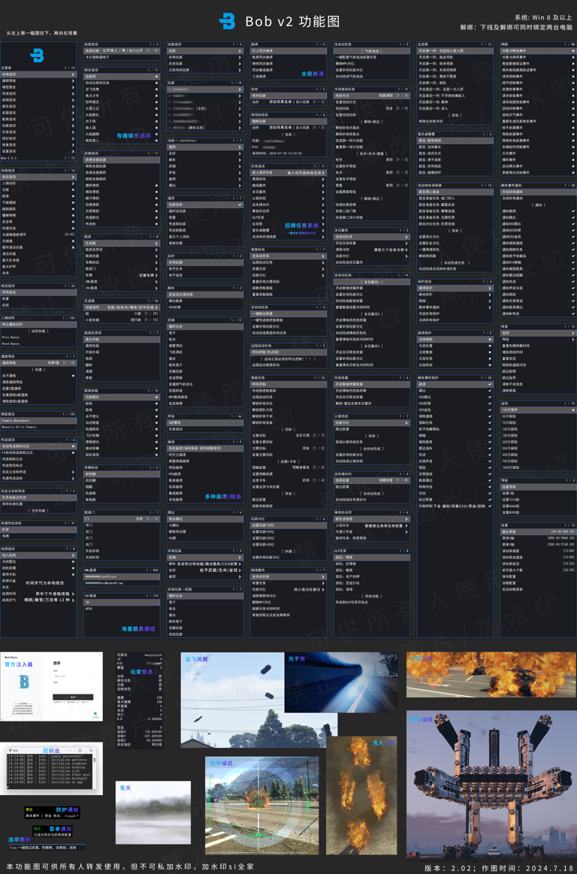Click the Bob logo in the title header
The image size is (577, 874).
227,22
